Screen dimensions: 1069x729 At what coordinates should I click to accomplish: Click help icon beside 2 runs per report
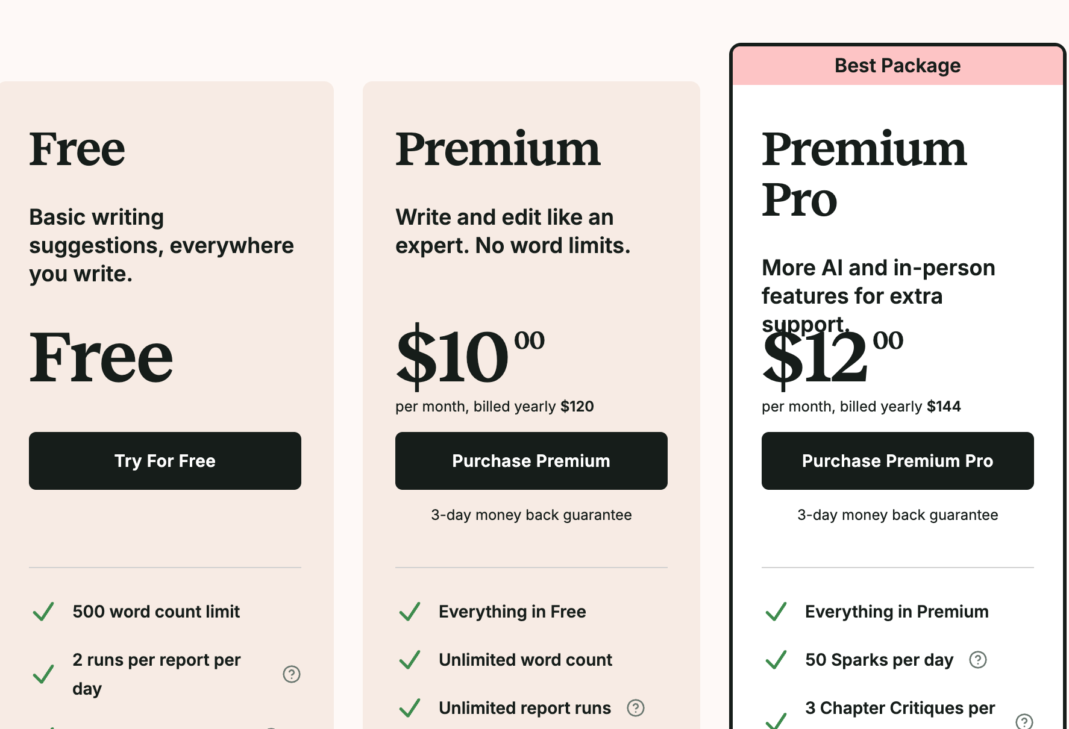pyautogui.click(x=292, y=674)
